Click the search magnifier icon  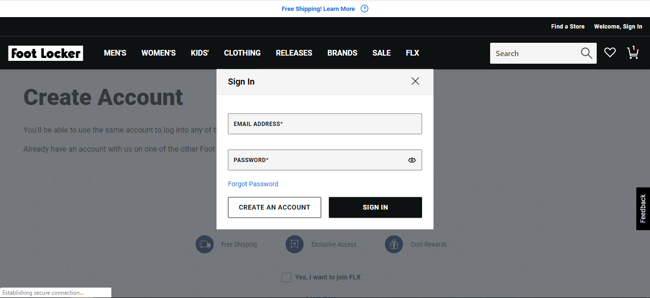click(x=587, y=53)
